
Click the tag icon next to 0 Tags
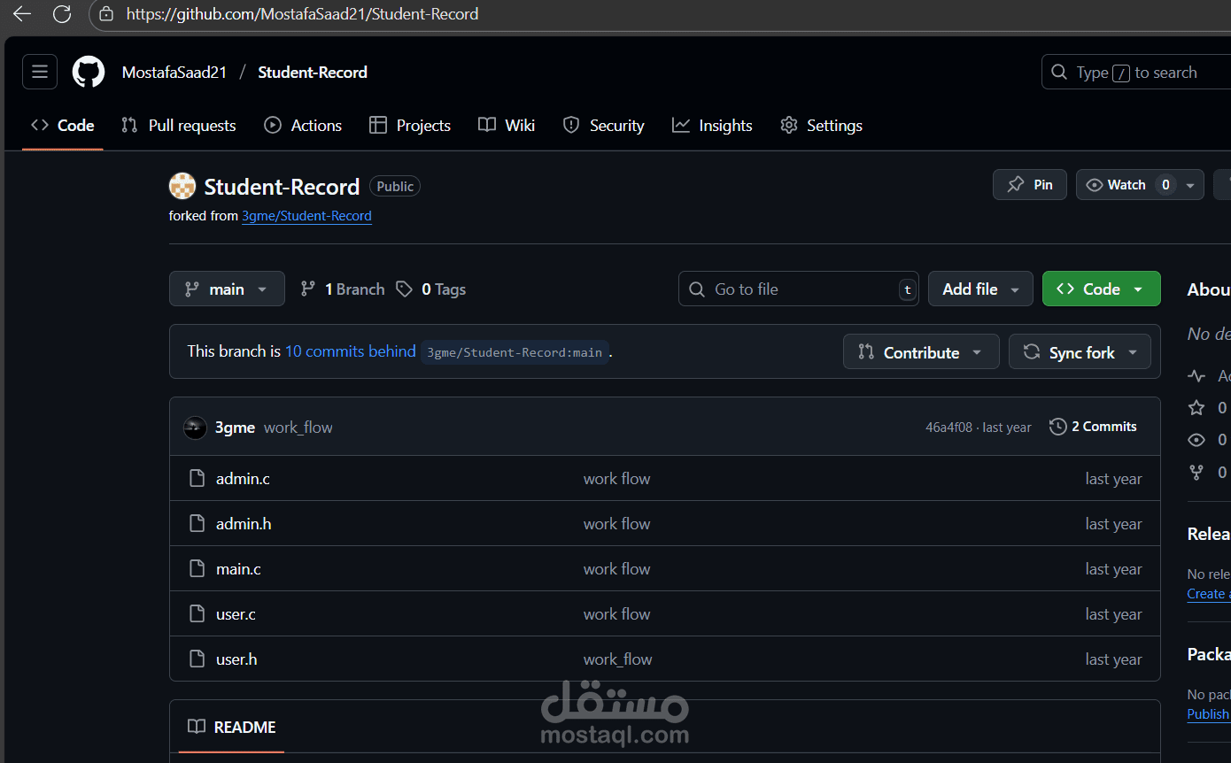(404, 289)
